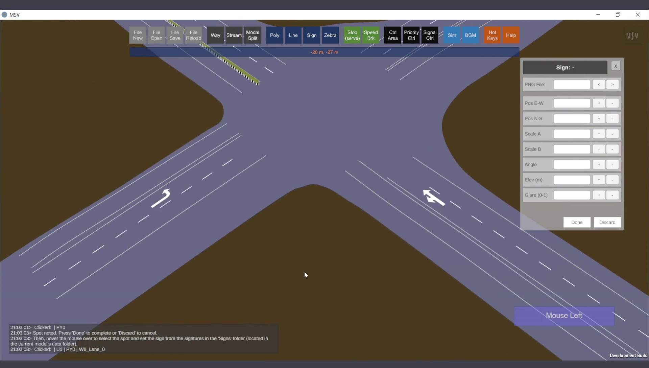Select previous PNG file with < button
649x368 pixels.
(599, 85)
